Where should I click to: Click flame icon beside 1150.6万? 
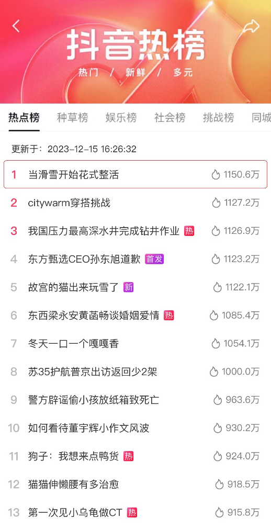click(216, 175)
